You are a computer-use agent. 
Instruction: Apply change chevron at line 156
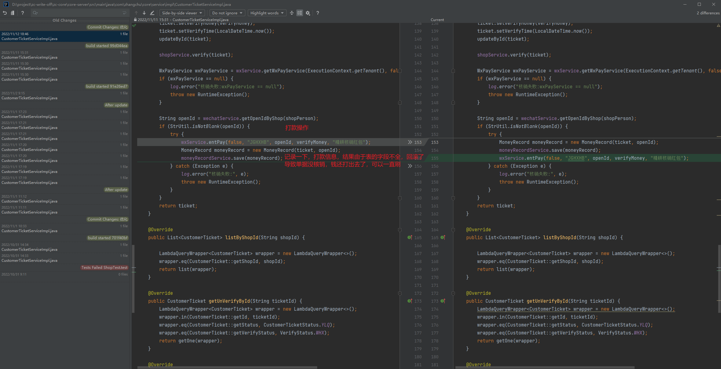410,166
